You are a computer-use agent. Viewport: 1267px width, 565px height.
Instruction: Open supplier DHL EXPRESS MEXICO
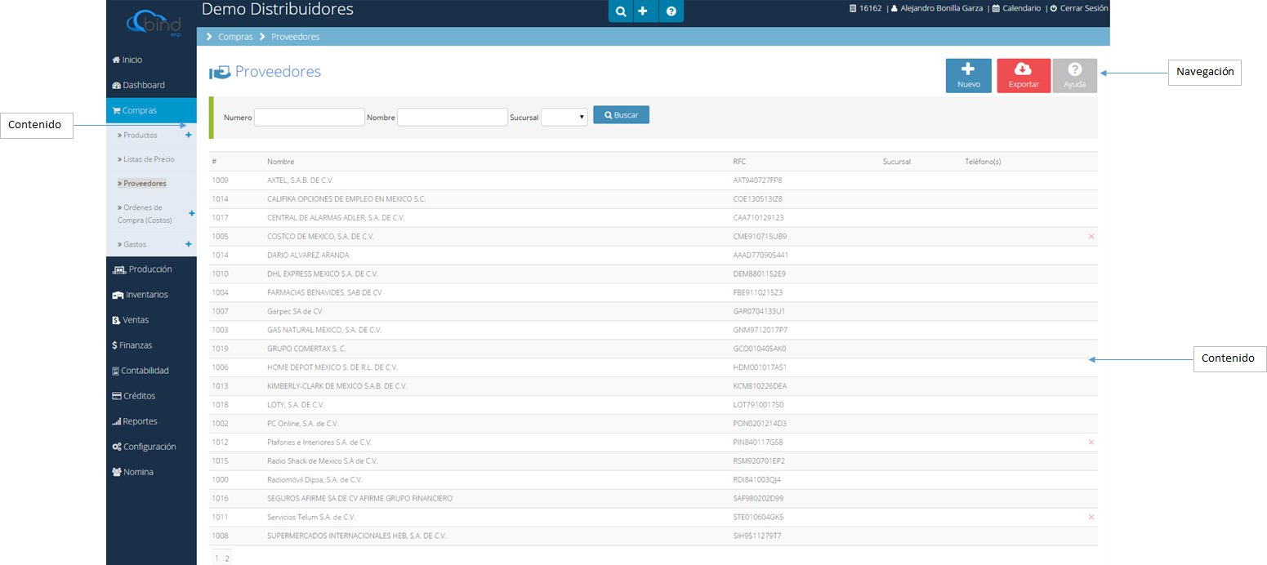(x=323, y=274)
